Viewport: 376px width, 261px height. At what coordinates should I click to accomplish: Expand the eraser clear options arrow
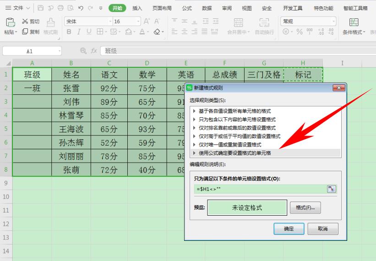click(x=163, y=32)
